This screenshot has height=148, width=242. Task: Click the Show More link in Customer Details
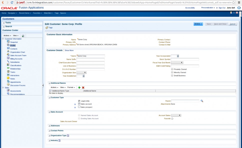click(x=69, y=50)
